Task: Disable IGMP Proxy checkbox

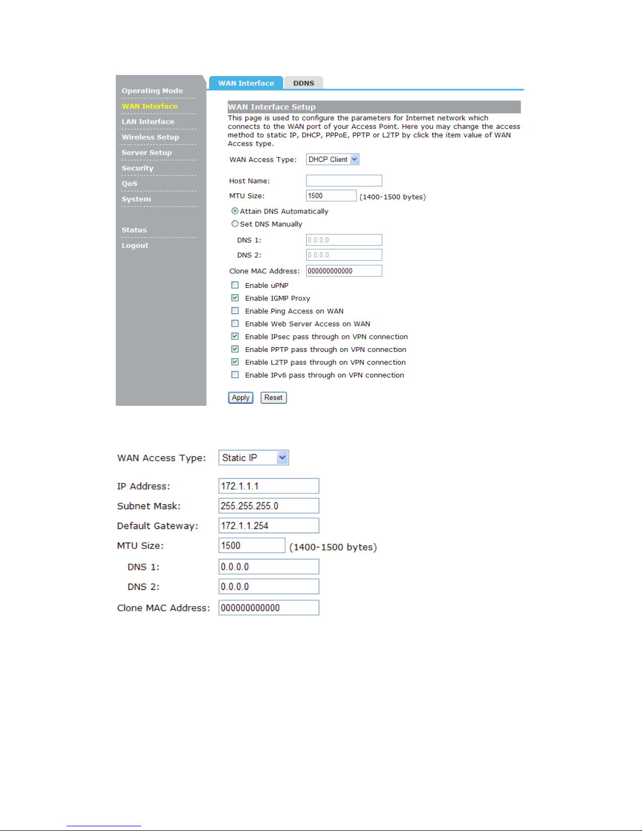Action: [x=235, y=298]
